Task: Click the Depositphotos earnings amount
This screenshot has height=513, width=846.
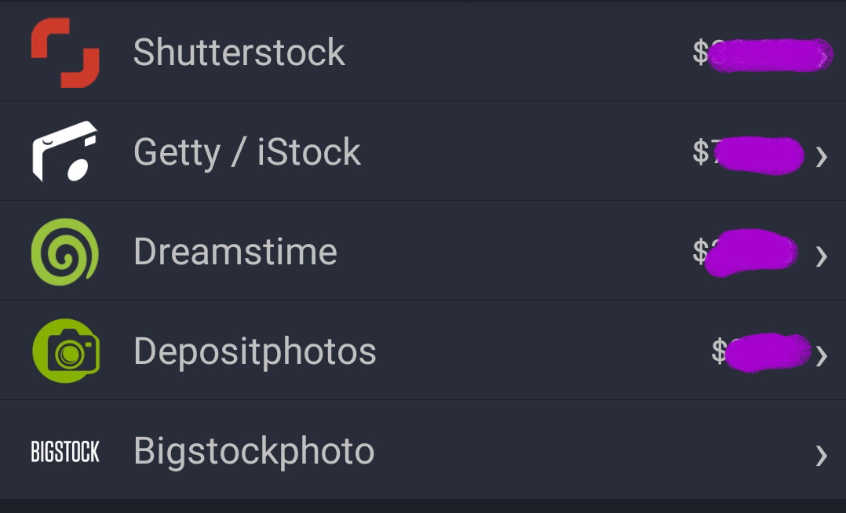Action: pyautogui.click(x=760, y=351)
